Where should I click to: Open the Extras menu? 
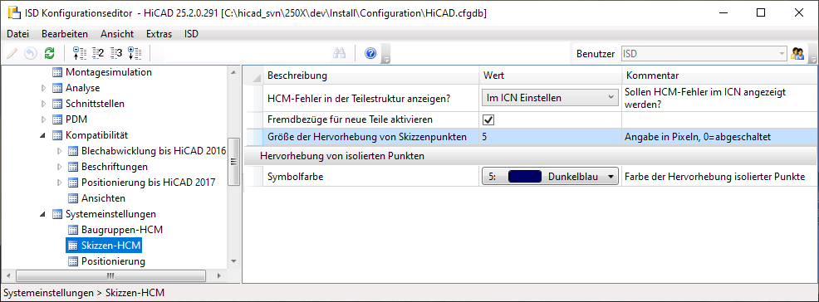click(x=159, y=34)
